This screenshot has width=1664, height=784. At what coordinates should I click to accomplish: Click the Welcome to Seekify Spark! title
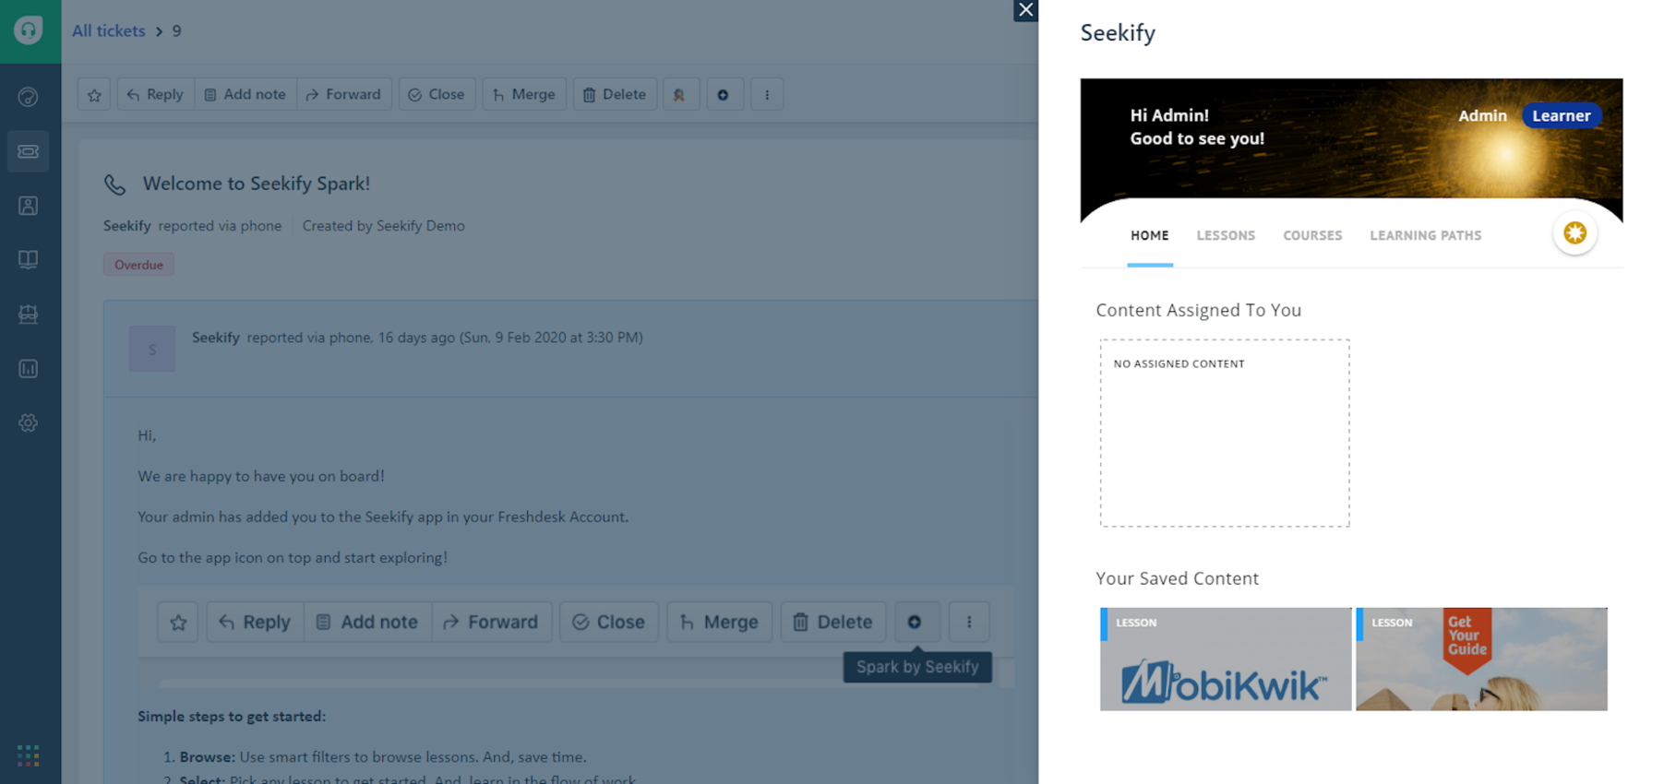pos(257,184)
